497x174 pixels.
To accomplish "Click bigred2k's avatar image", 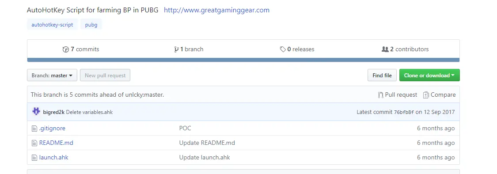I will [37, 112].
